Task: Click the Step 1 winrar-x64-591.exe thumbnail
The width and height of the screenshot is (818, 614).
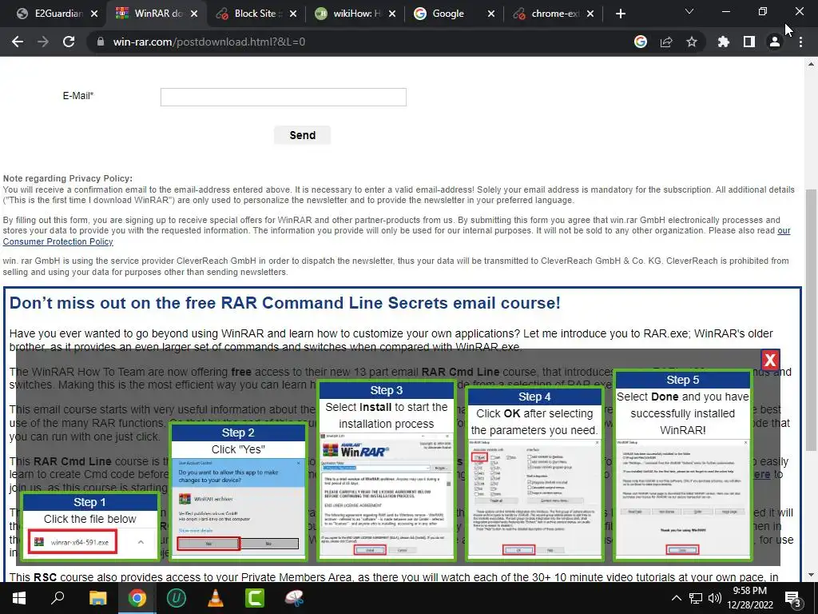Action: tap(73, 543)
